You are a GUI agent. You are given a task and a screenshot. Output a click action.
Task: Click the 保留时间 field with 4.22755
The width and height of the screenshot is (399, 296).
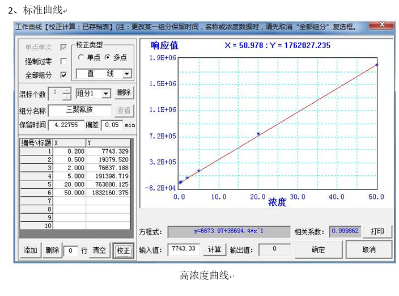(x=66, y=125)
